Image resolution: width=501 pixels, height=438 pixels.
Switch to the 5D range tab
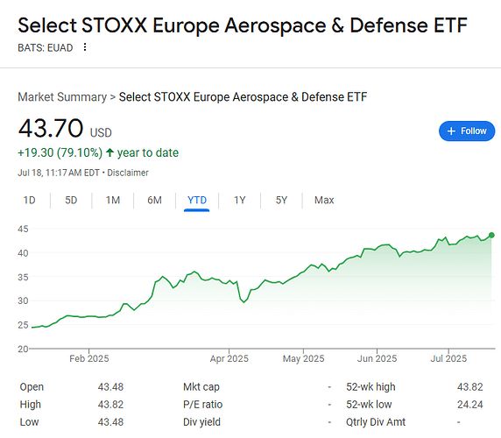(x=71, y=201)
